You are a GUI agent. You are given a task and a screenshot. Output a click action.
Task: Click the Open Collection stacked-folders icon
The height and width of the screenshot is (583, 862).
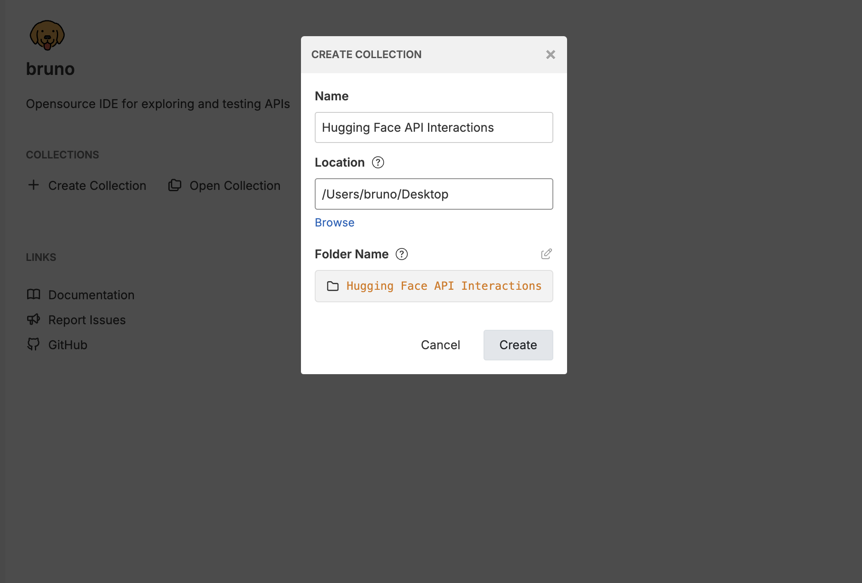(x=174, y=185)
